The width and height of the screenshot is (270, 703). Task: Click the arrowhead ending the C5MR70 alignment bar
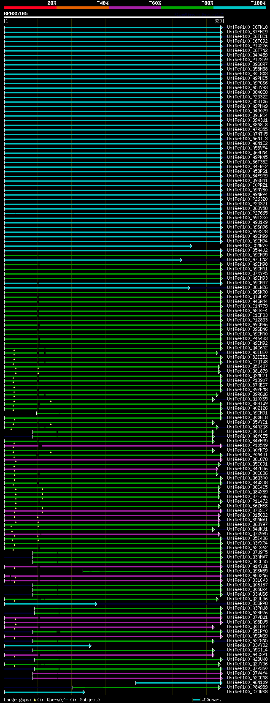(191, 246)
